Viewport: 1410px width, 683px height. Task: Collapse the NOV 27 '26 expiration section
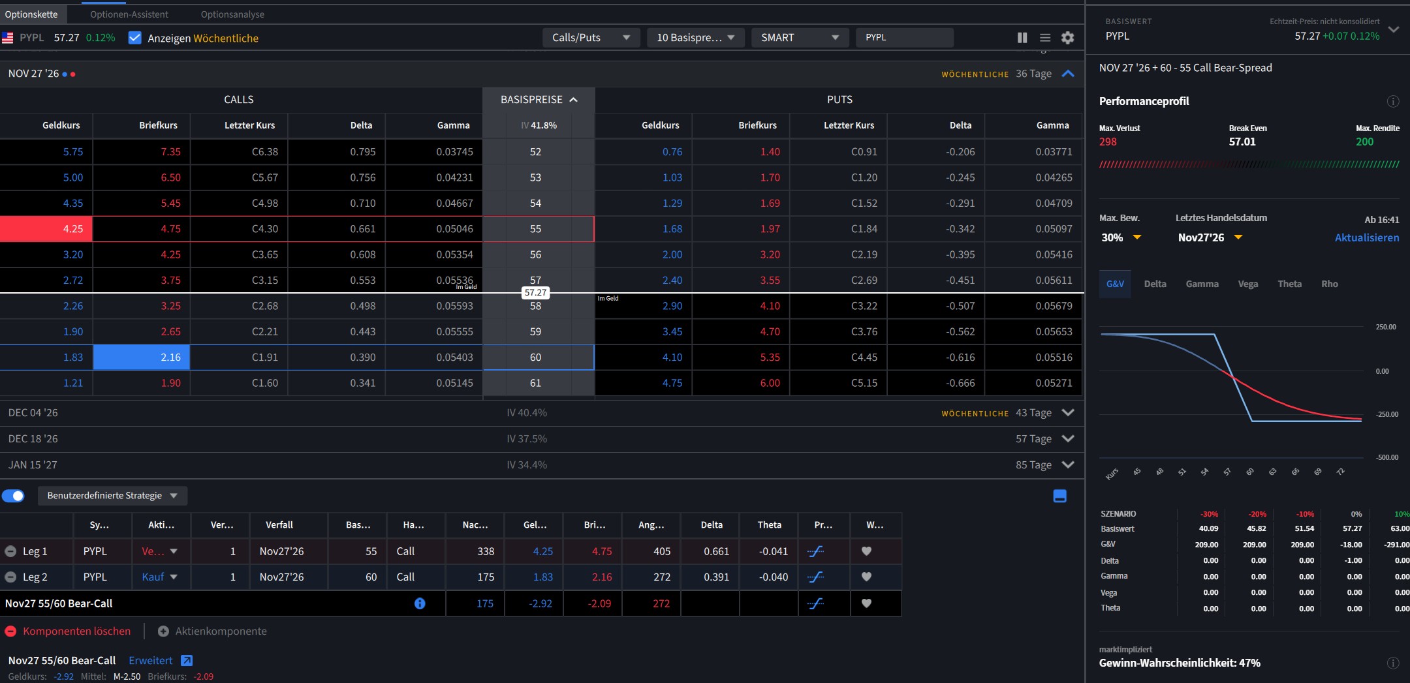(1068, 74)
